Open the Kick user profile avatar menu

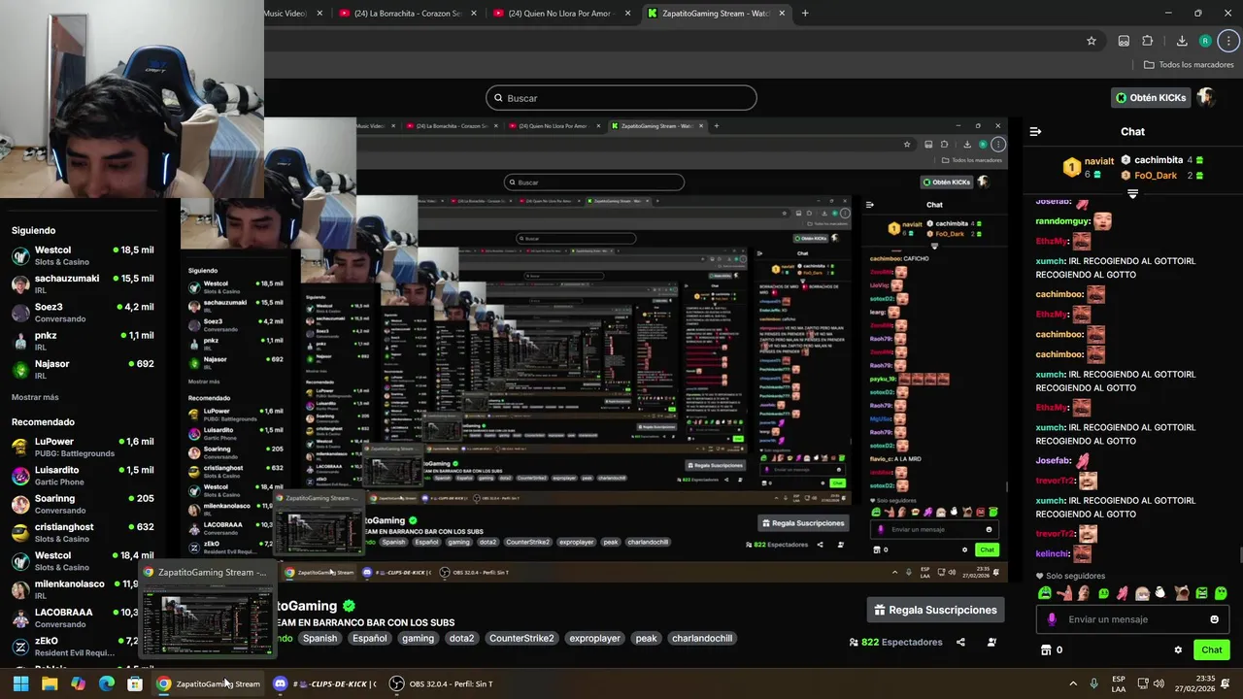point(1206,98)
